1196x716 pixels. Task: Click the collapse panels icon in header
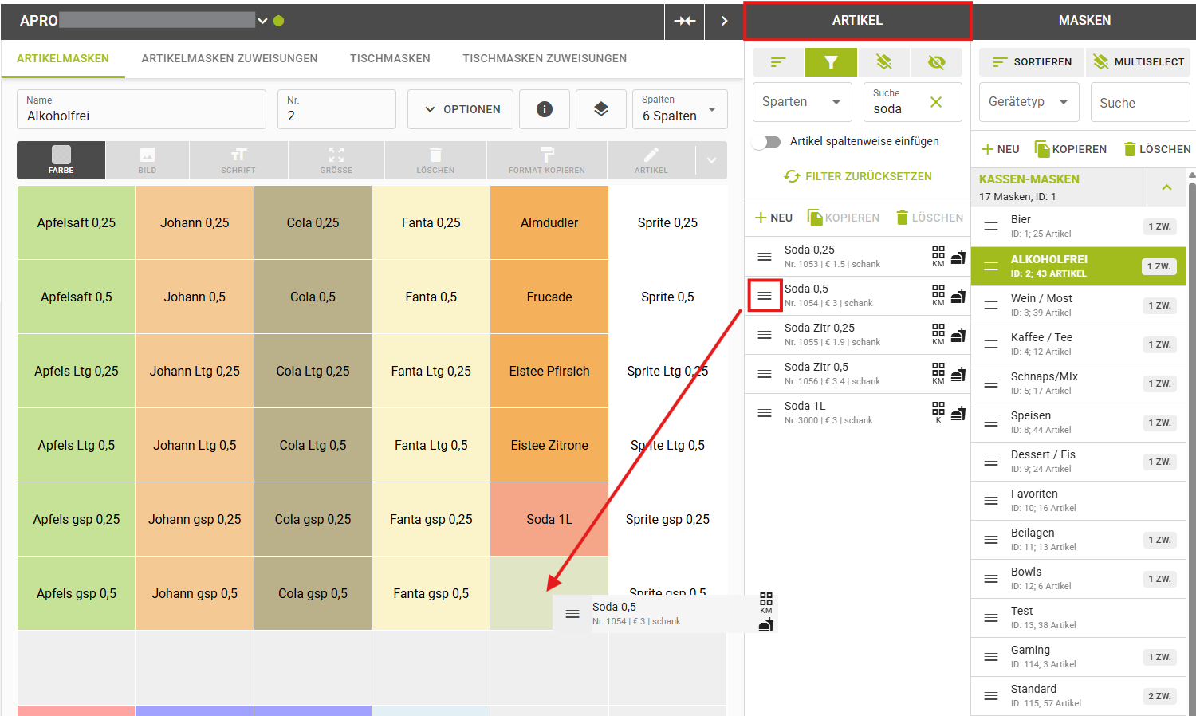coord(684,21)
